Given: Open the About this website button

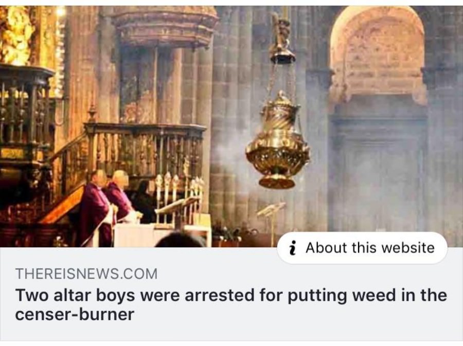Looking at the screenshot, I should click(362, 248).
